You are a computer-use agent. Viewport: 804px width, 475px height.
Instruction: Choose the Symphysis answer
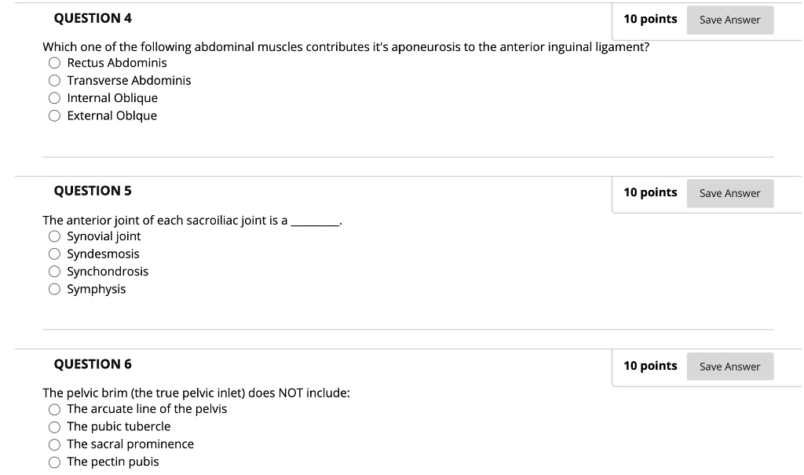(x=54, y=289)
